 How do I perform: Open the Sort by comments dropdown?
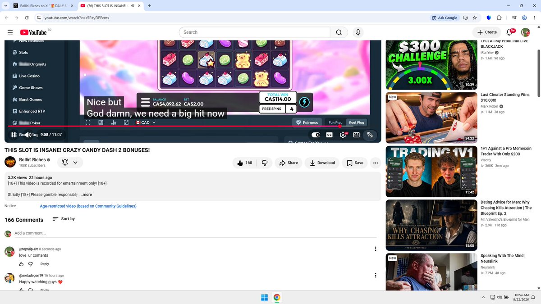click(x=64, y=219)
